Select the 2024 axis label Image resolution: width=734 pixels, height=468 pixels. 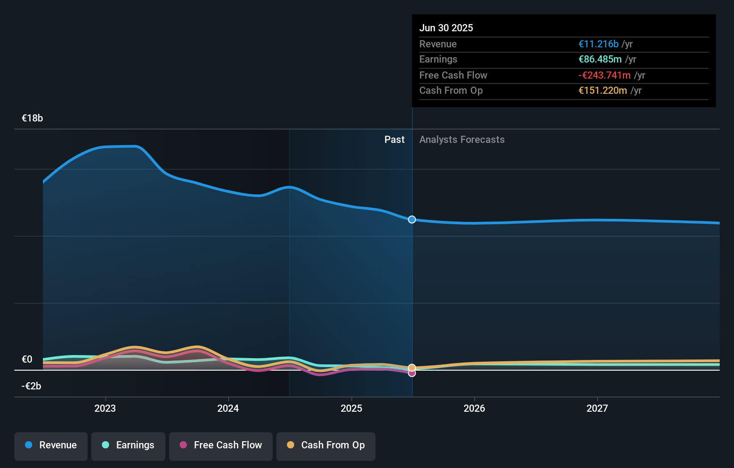point(228,408)
